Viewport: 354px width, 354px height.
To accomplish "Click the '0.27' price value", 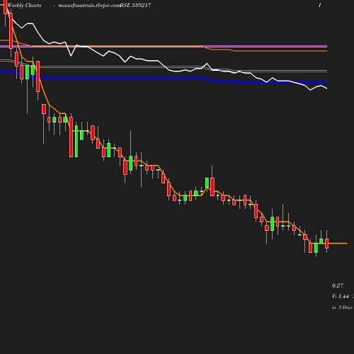I will 338,285.
